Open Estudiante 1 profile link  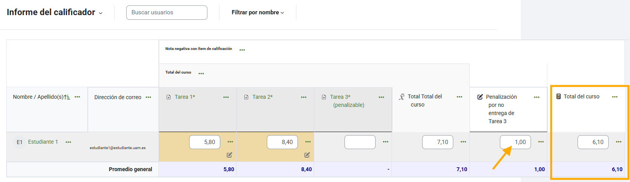[x=43, y=142]
